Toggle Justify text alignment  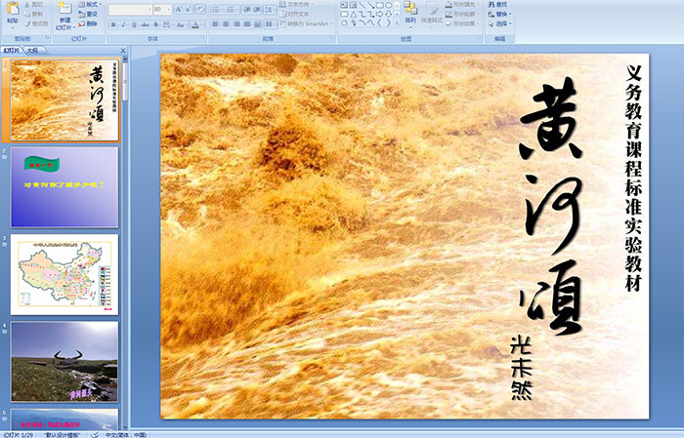coord(247,24)
